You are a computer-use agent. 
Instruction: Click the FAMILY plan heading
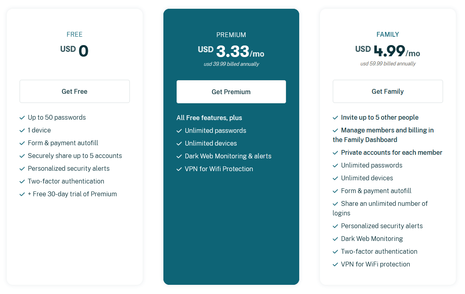point(387,34)
